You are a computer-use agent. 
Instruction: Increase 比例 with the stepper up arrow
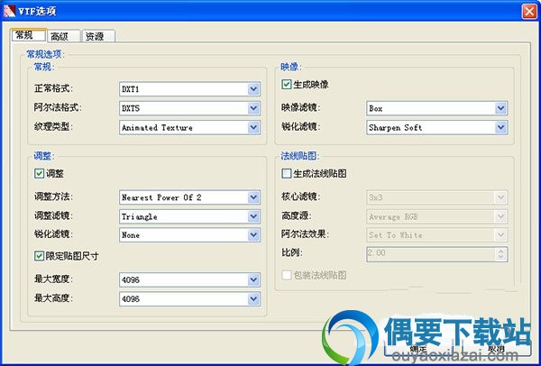pyautogui.click(x=501, y=251)
